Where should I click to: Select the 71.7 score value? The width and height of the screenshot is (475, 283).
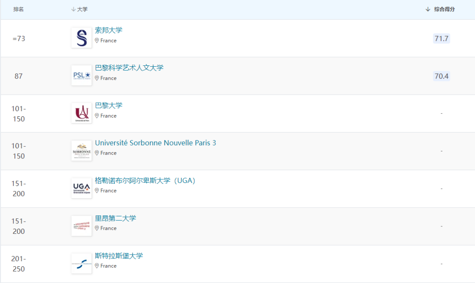pyautogui.click(x=442, y=39)
